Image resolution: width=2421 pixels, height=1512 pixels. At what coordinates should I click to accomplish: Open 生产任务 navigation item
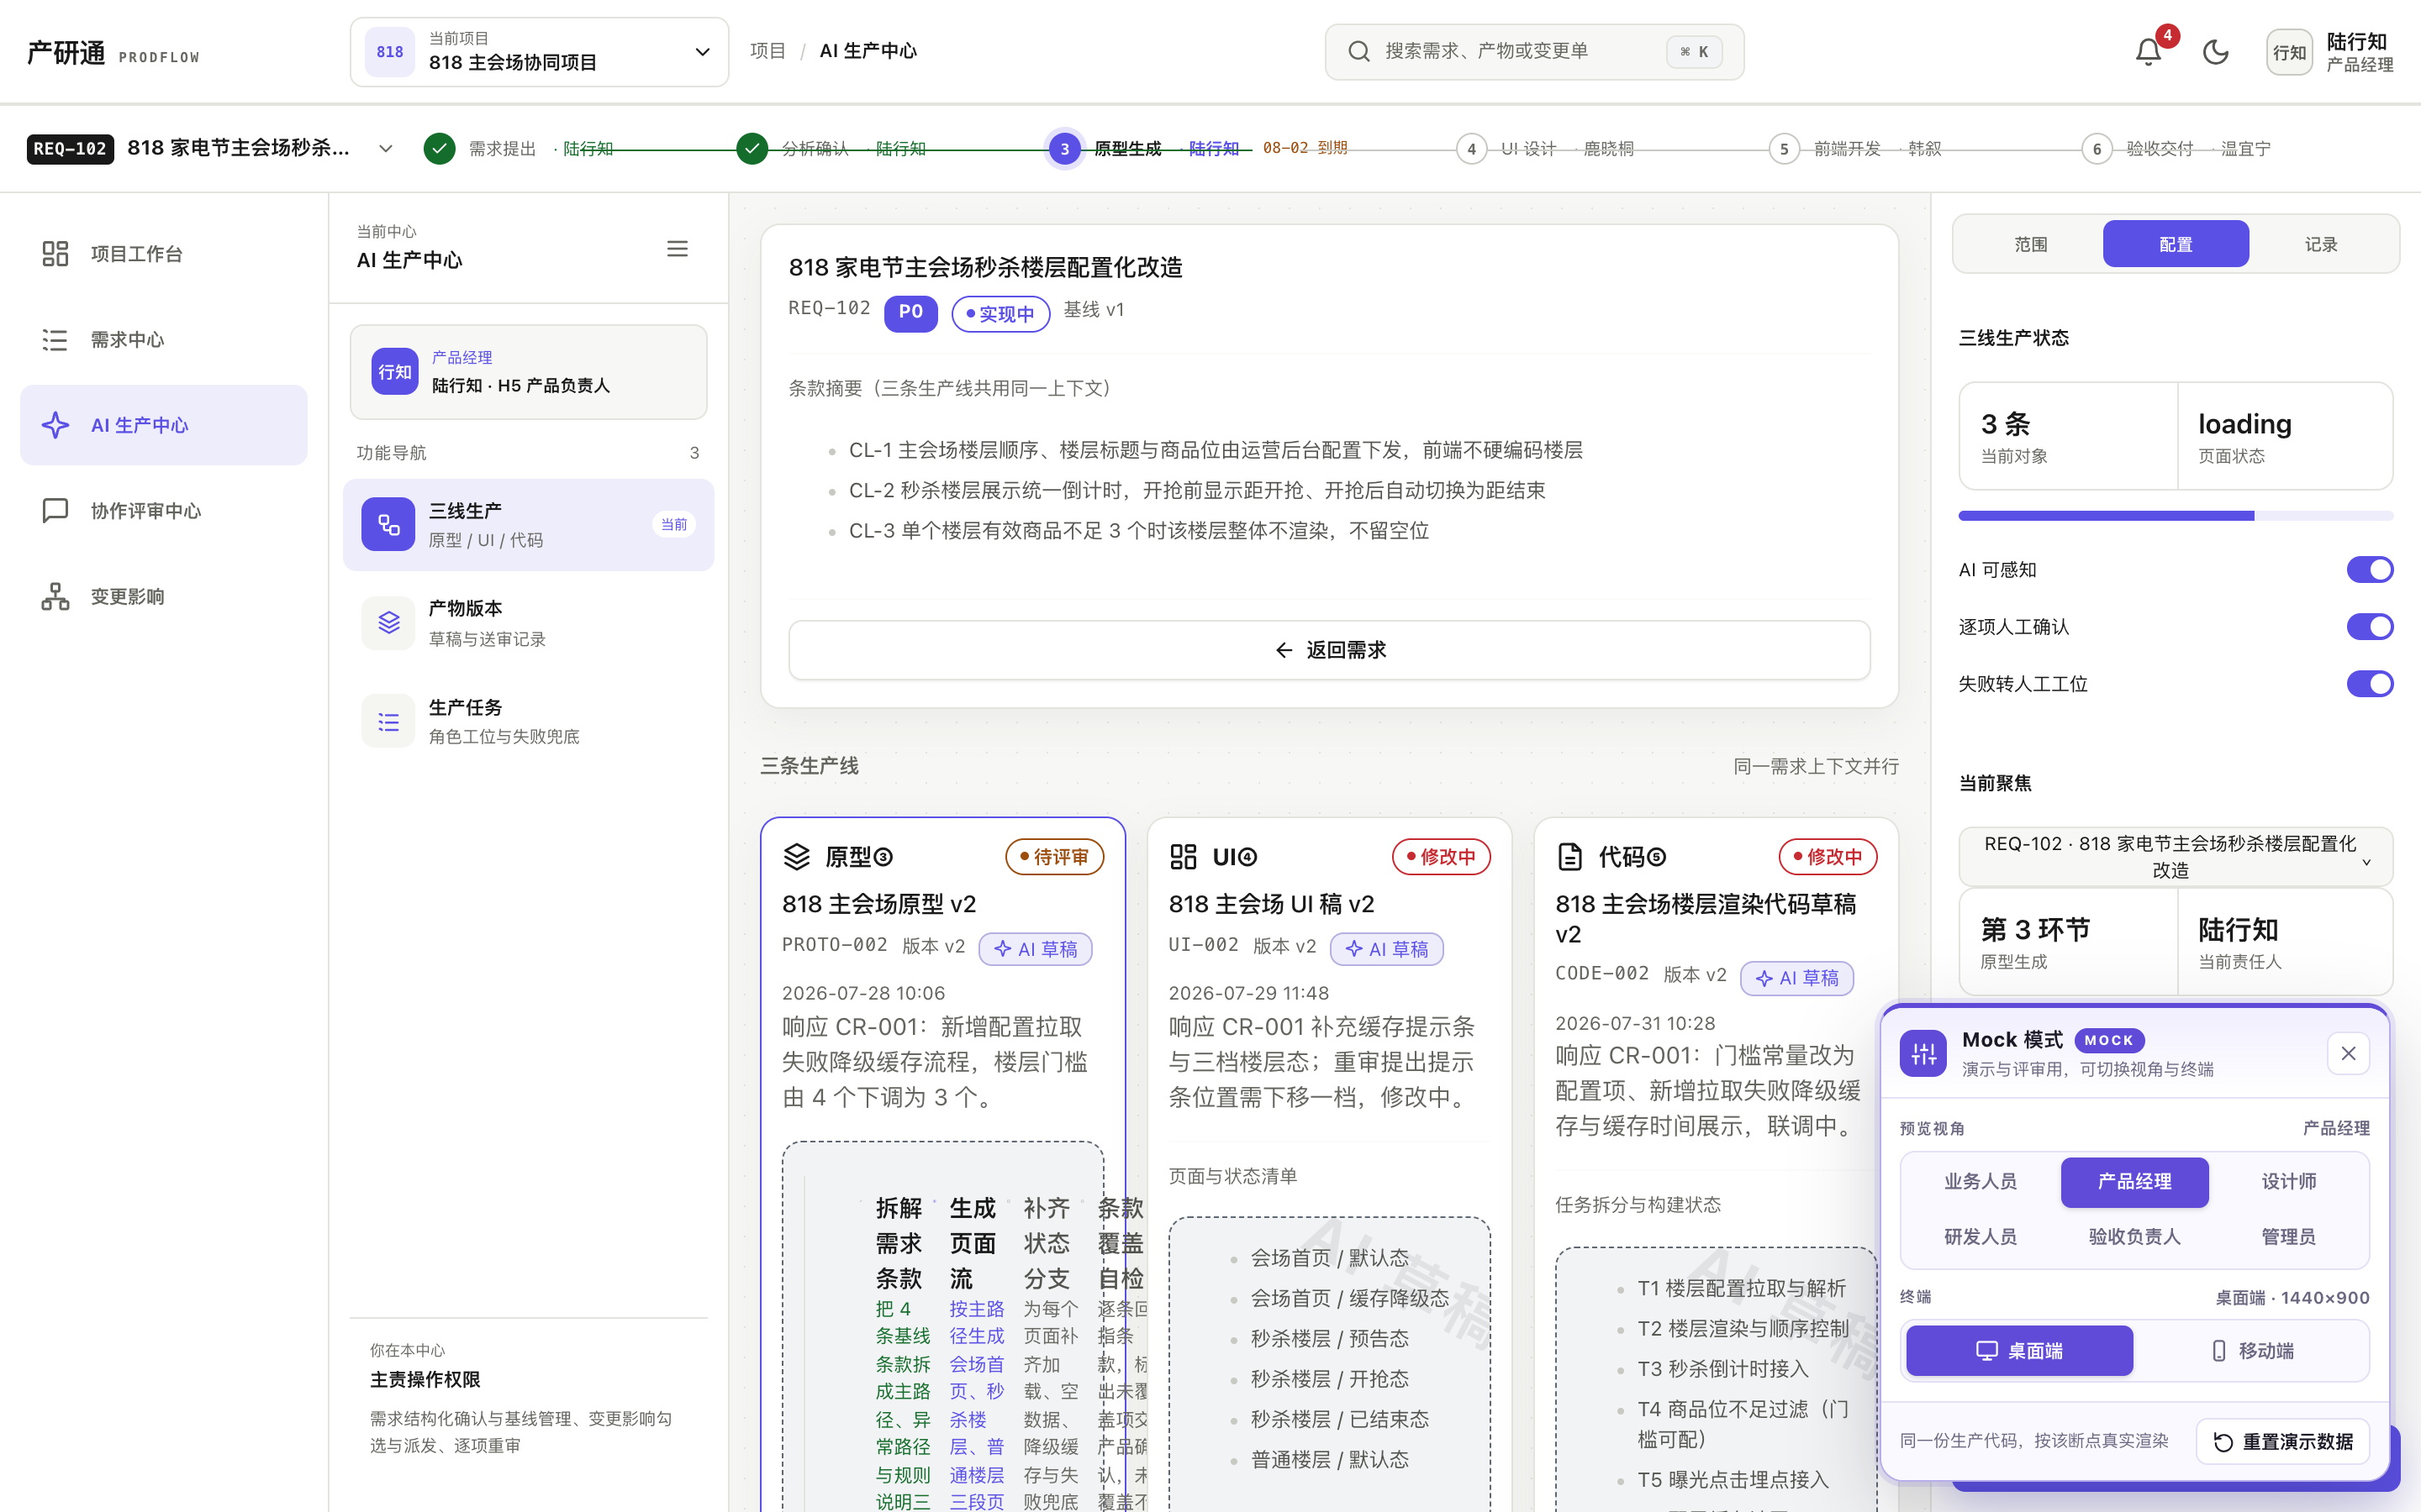click(528, 721)
